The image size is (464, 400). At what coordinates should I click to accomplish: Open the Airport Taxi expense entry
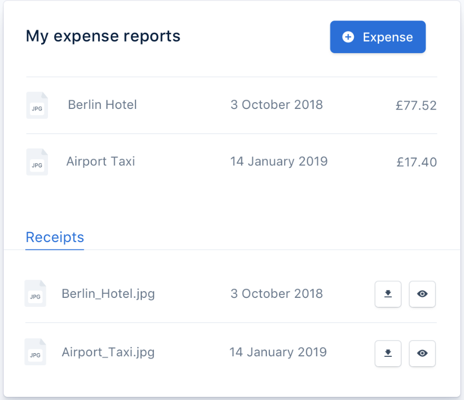(x=101, y=161)
